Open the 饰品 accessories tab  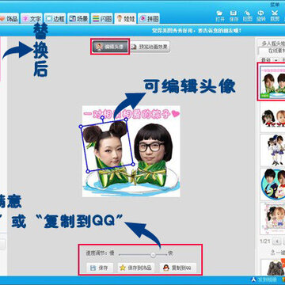[9, 18]
